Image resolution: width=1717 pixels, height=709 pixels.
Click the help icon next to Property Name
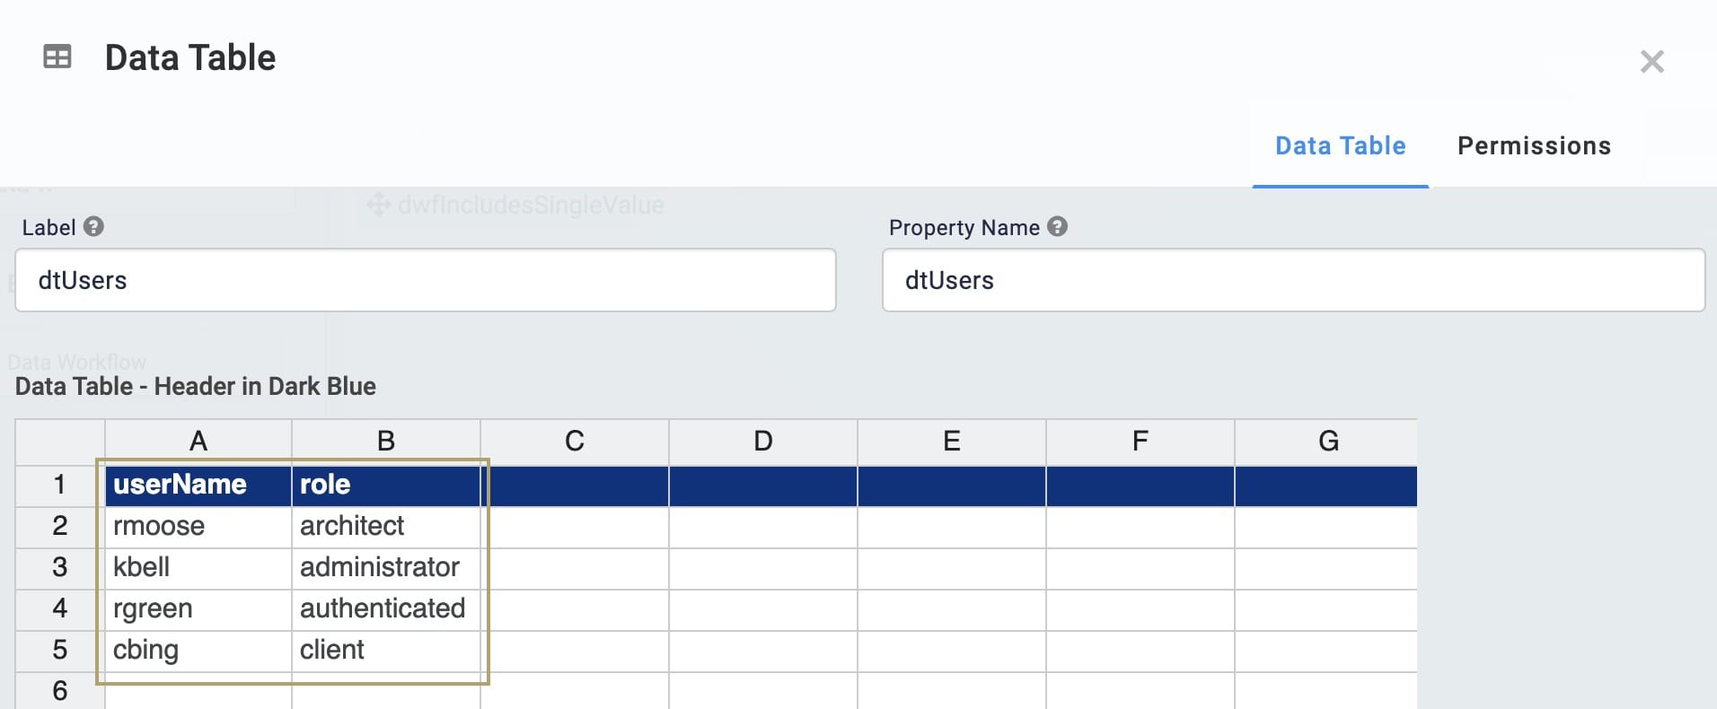pos(1058,227)
